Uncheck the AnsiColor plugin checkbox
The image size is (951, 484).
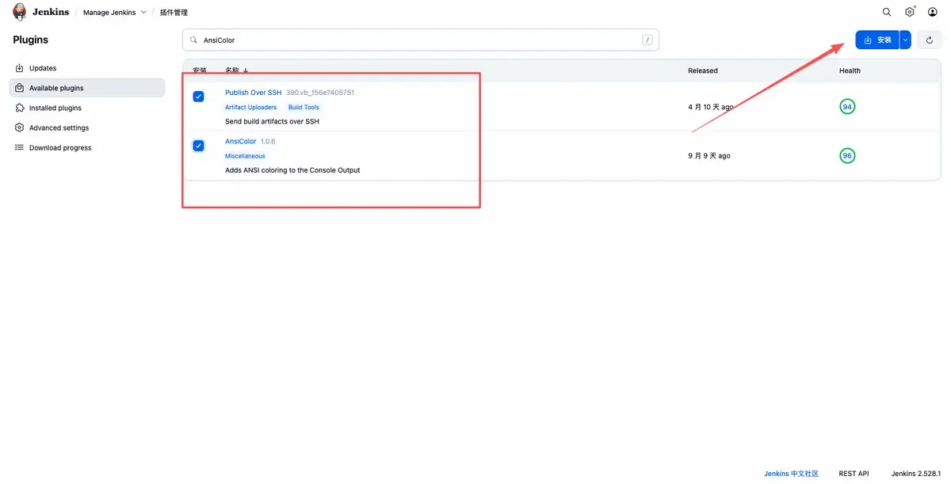[198, 146]
